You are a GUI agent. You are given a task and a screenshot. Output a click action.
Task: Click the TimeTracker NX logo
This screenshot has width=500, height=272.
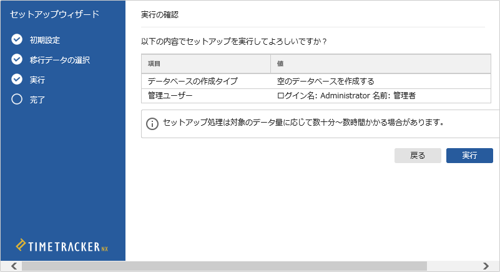pyautogui.click(x=62, y=246)
